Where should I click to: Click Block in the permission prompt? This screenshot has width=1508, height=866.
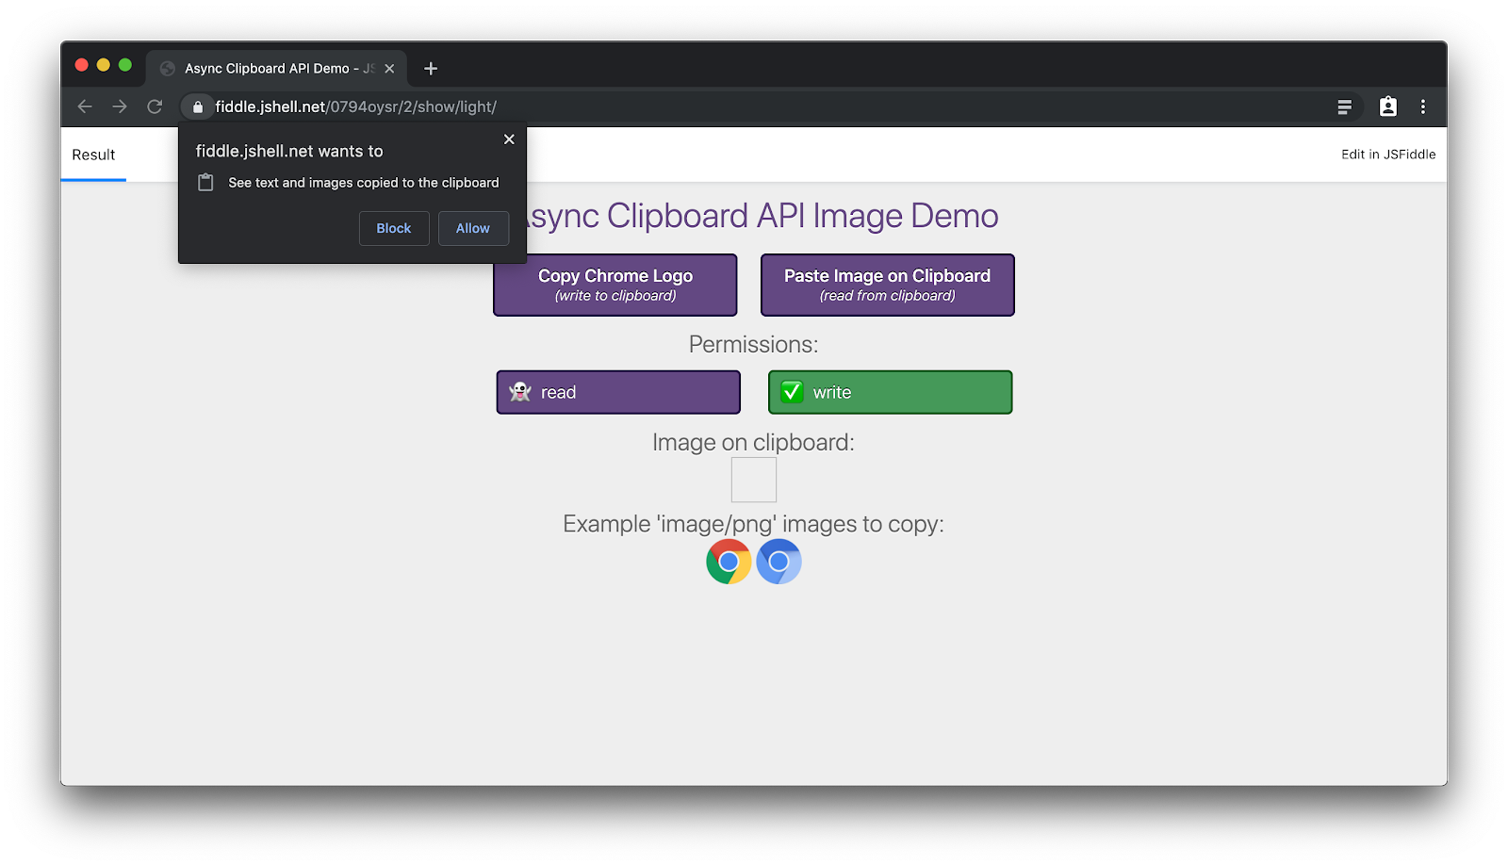(394, 228)
